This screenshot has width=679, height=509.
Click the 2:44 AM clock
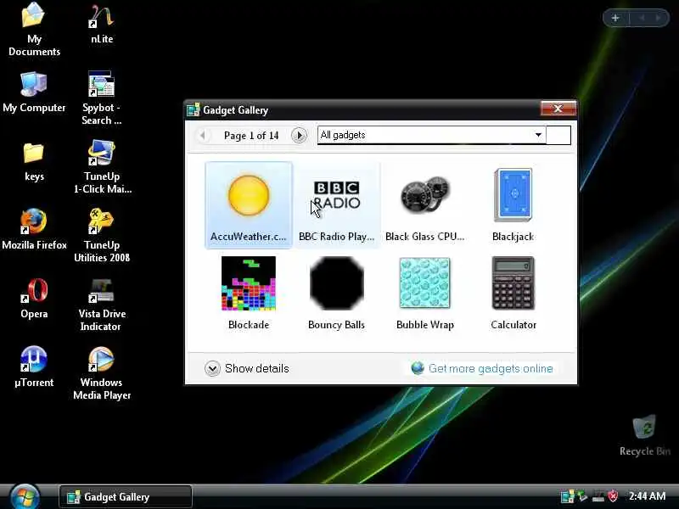(x=648, y=496)
